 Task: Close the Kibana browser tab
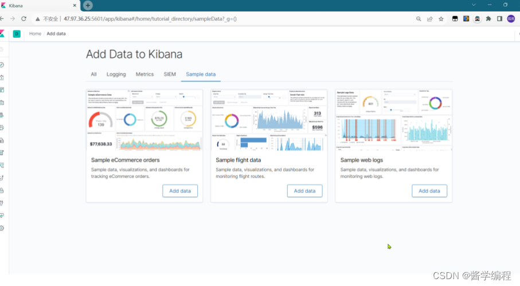[x=75, y=5]
